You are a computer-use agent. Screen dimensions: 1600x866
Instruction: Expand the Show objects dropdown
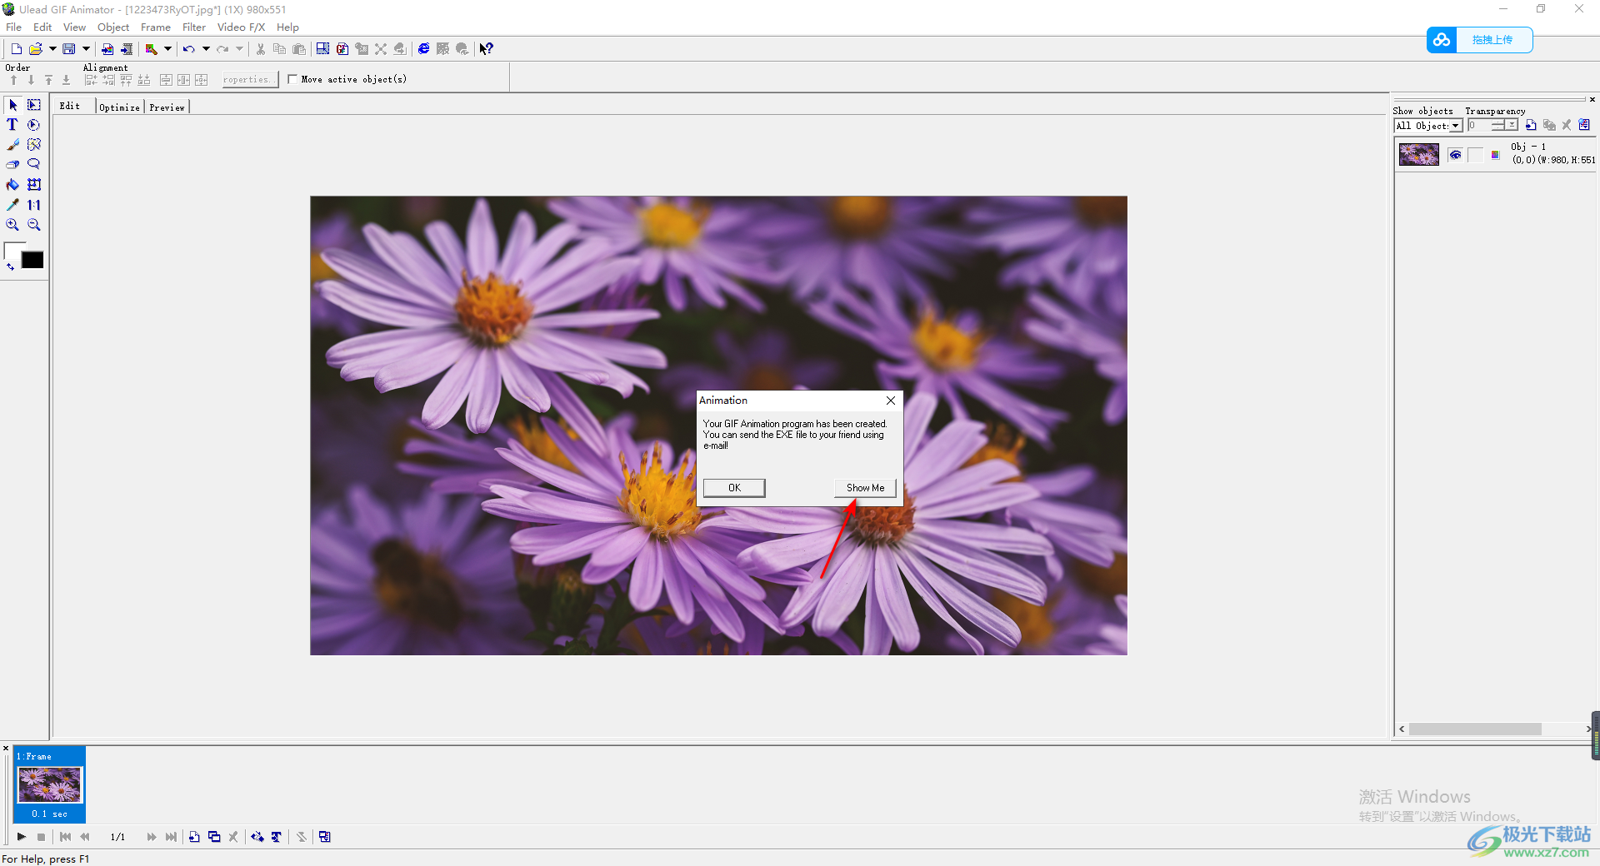tap(1455, 126)
